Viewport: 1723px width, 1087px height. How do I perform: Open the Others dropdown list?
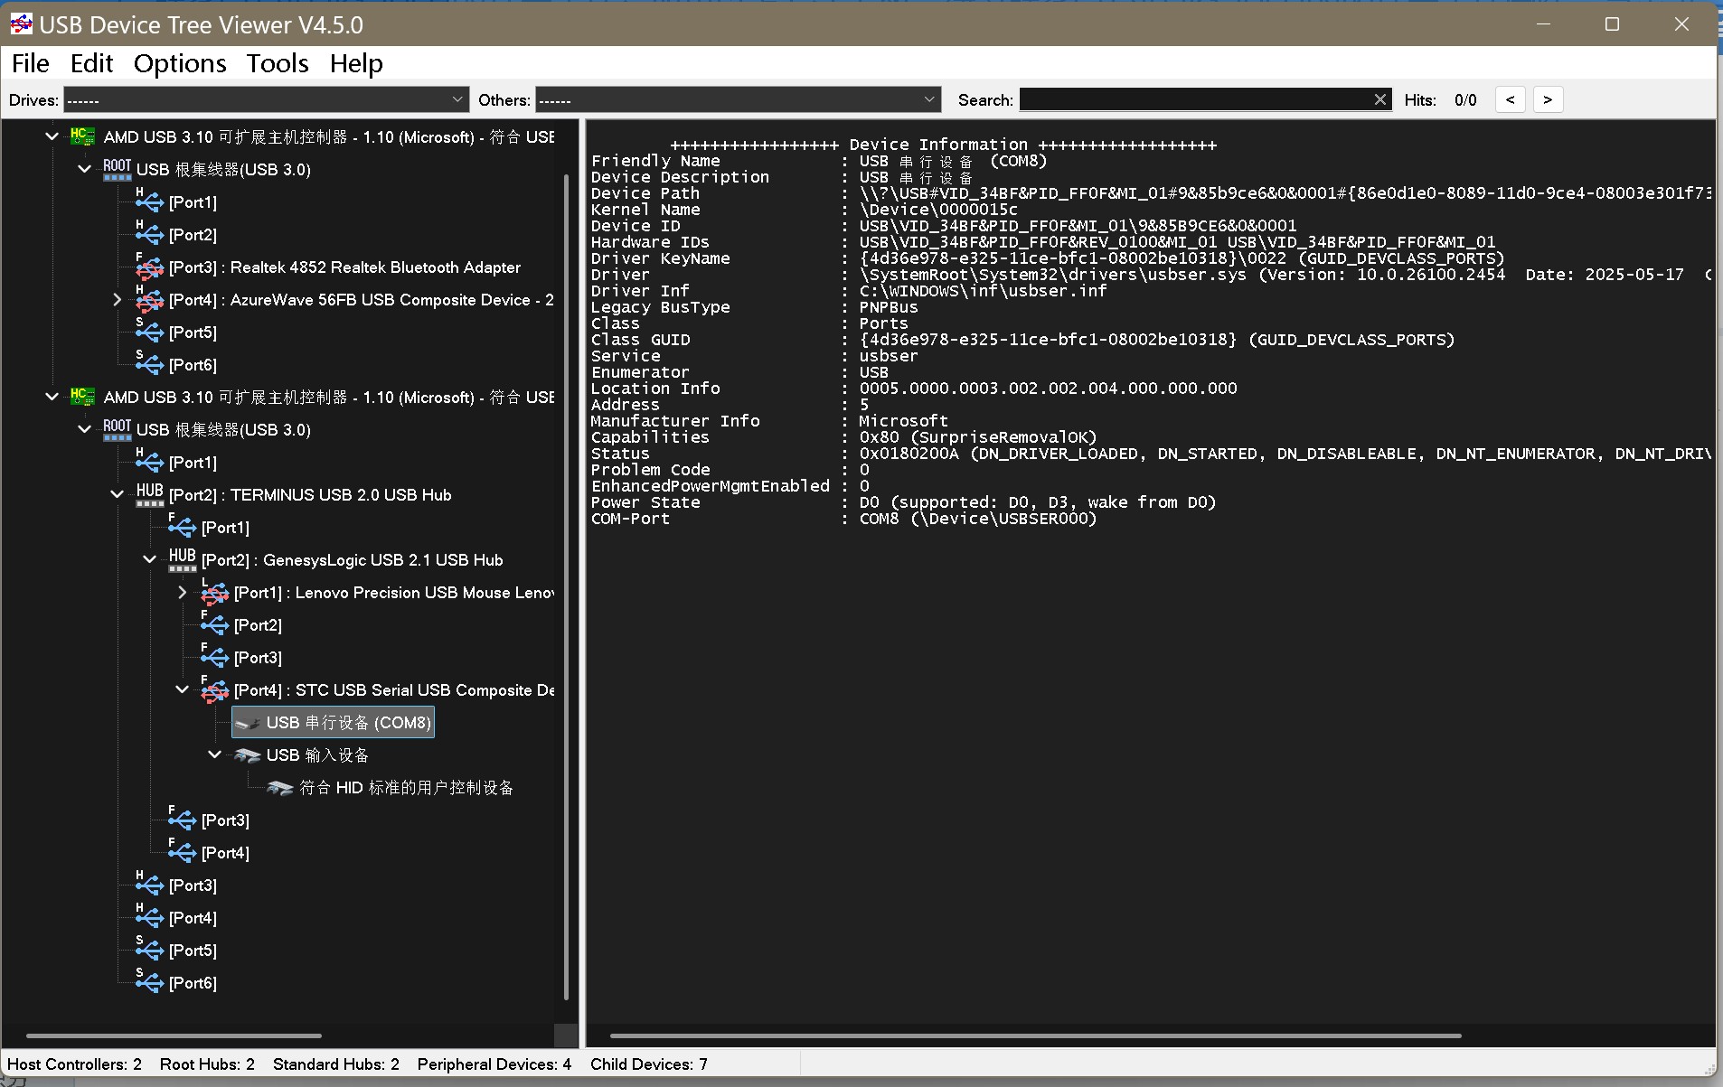pyautogui.click(x=929, y=99)
